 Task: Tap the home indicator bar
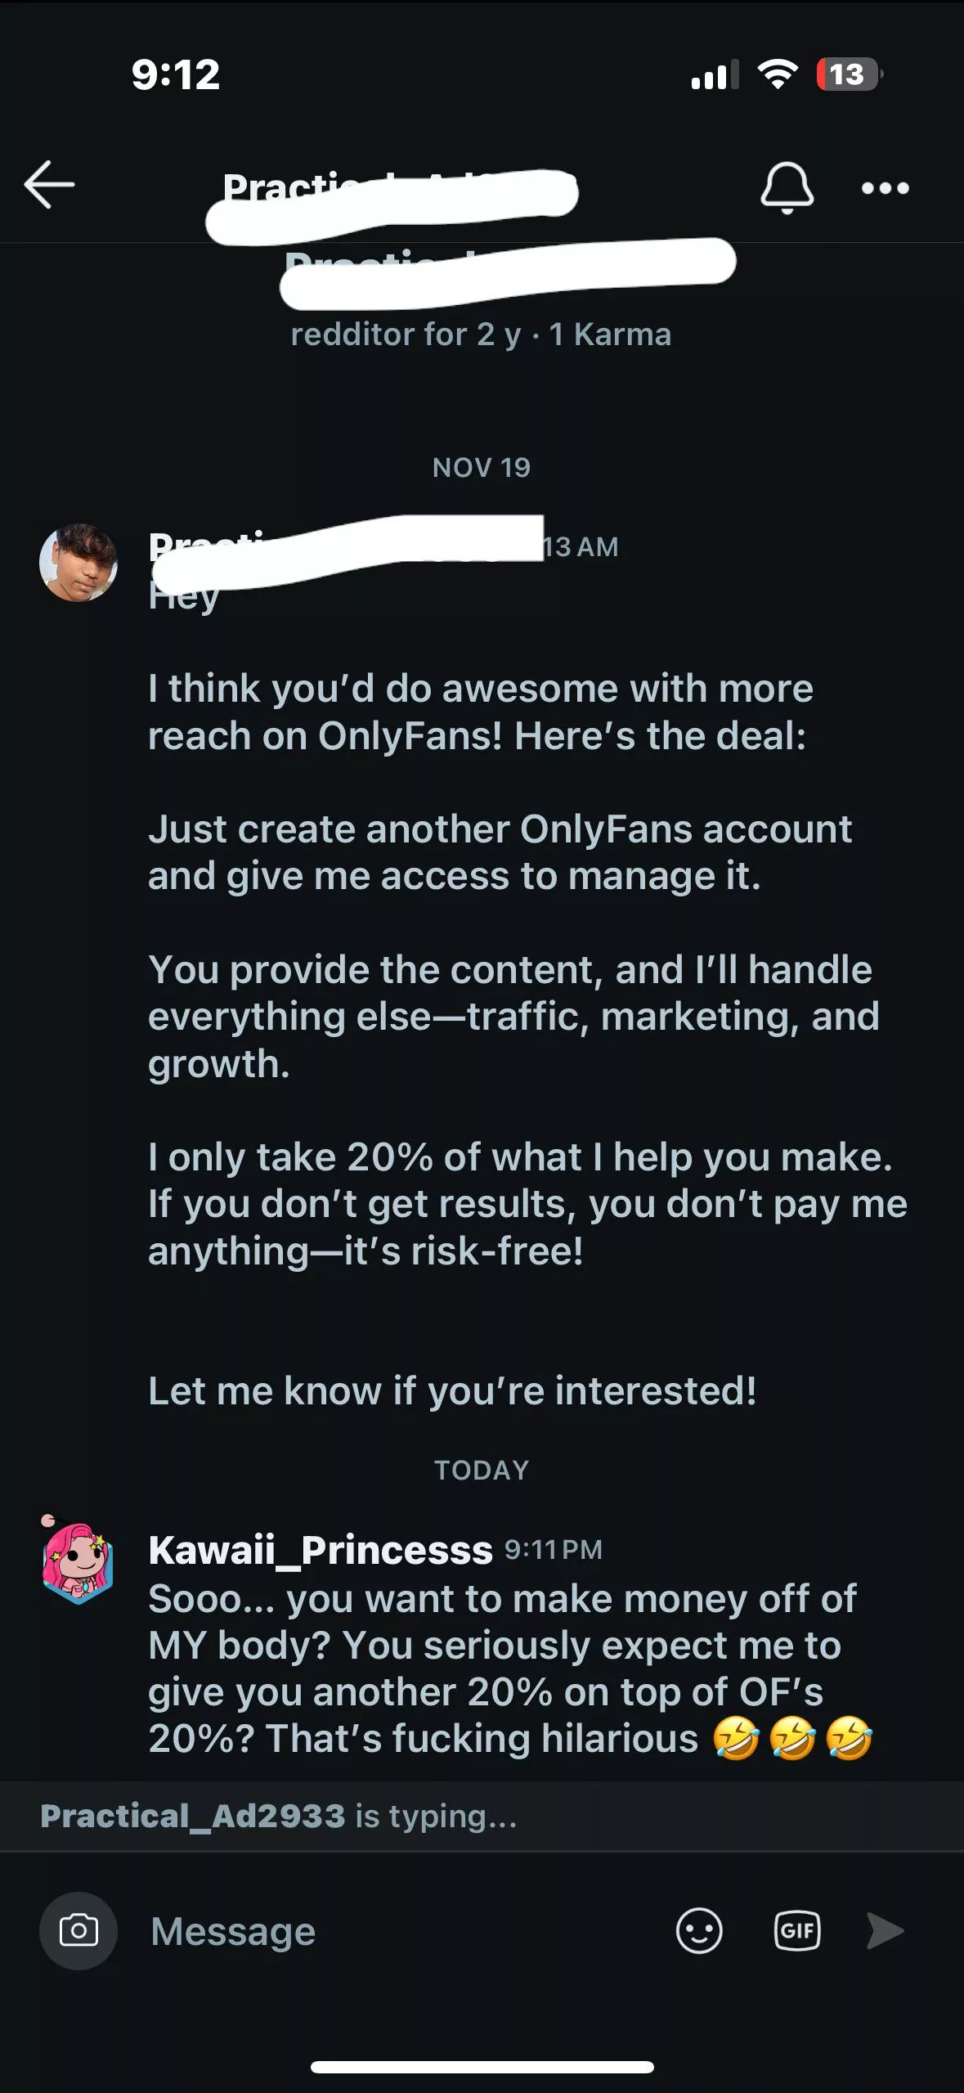[482, 2067]
